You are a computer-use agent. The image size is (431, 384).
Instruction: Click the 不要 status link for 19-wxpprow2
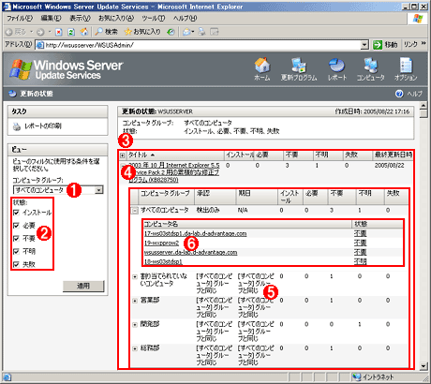pyautogui.click(x=360, y=243)
